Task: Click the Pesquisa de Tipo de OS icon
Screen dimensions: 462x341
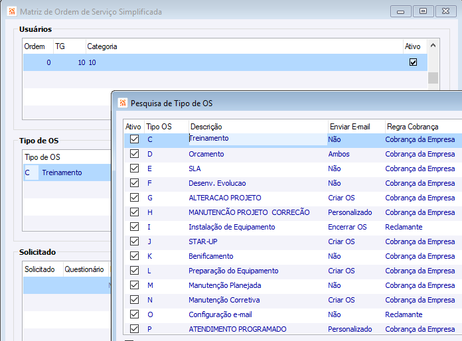Action: pyautogui.click(x=122, y=103)
